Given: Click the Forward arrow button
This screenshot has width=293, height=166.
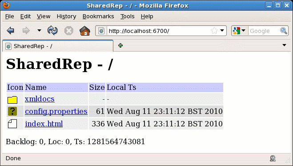Looking at the screenshot, I should pyautogui.click(x=26, y=30).
